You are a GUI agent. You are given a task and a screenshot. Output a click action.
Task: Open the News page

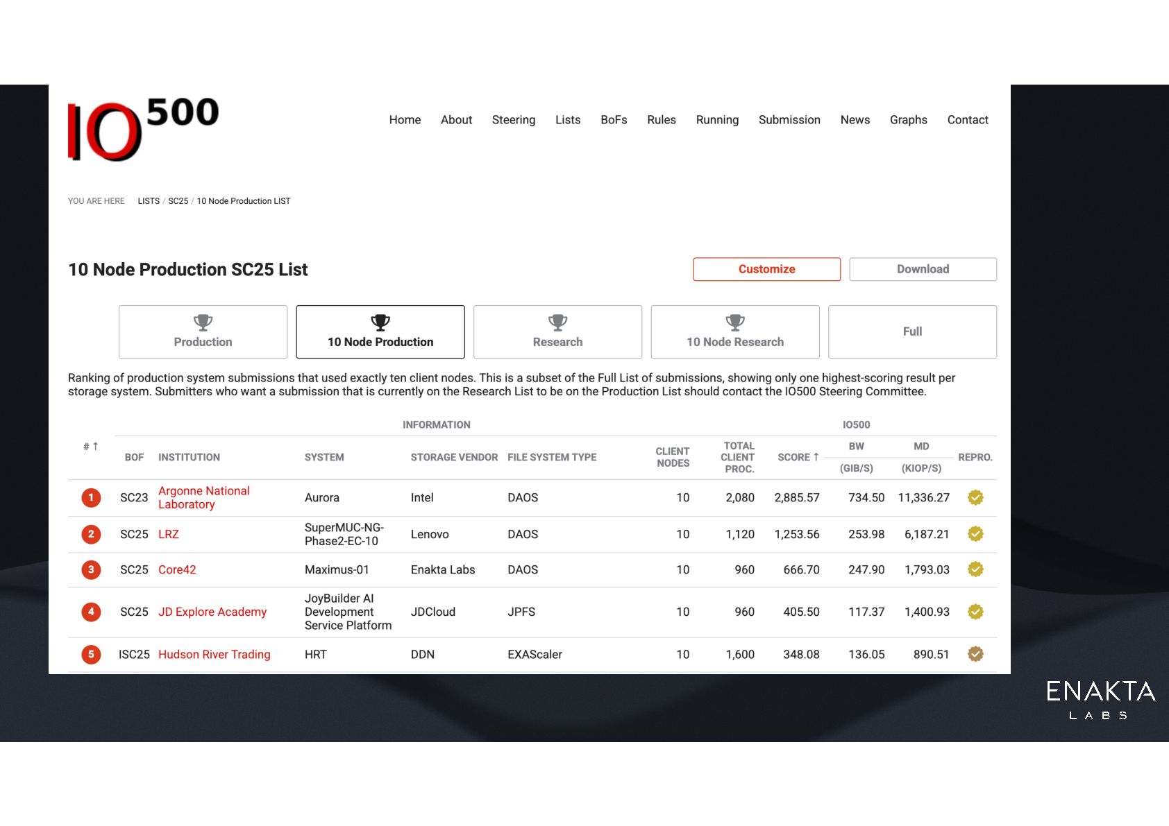[x=855, y=119]
